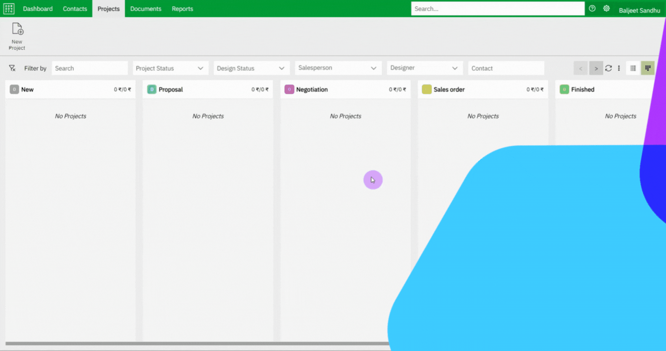Switch to the list view

tap(633, 68)
